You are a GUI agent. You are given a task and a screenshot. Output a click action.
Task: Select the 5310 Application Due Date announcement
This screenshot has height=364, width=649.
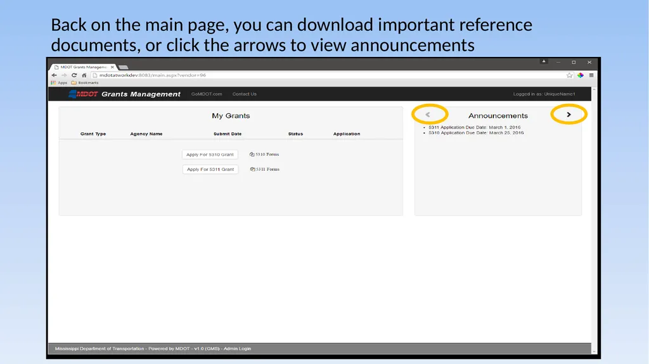pyautogui.click(x=476, y=133)
